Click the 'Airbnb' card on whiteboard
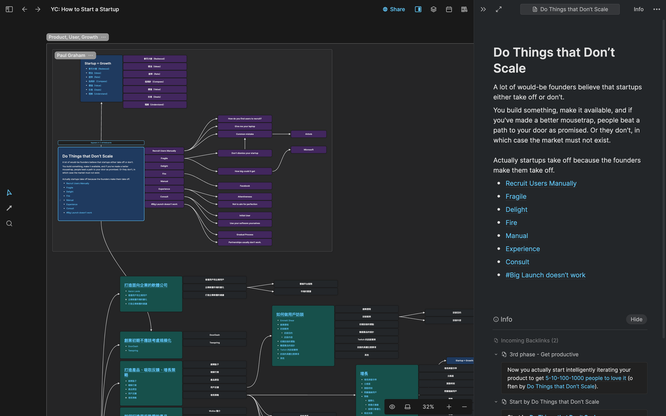 308,134
